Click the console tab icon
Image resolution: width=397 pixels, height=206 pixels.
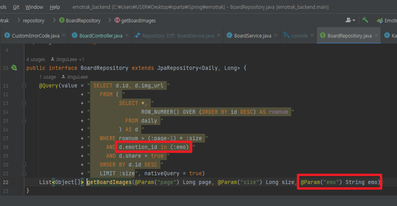tap(286, 35)
